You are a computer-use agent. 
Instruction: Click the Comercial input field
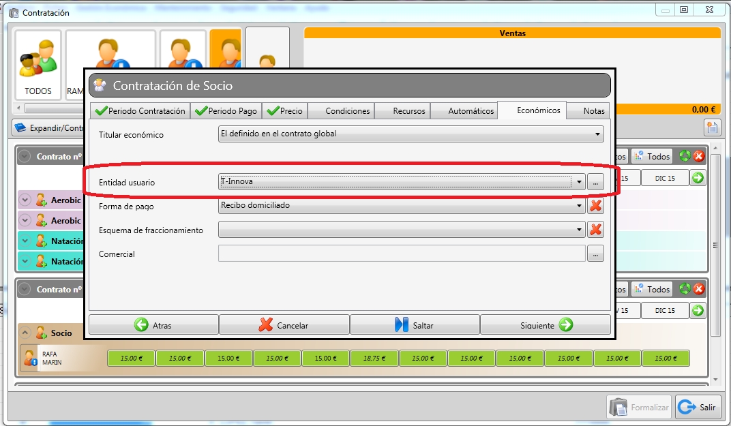point(402,254)
